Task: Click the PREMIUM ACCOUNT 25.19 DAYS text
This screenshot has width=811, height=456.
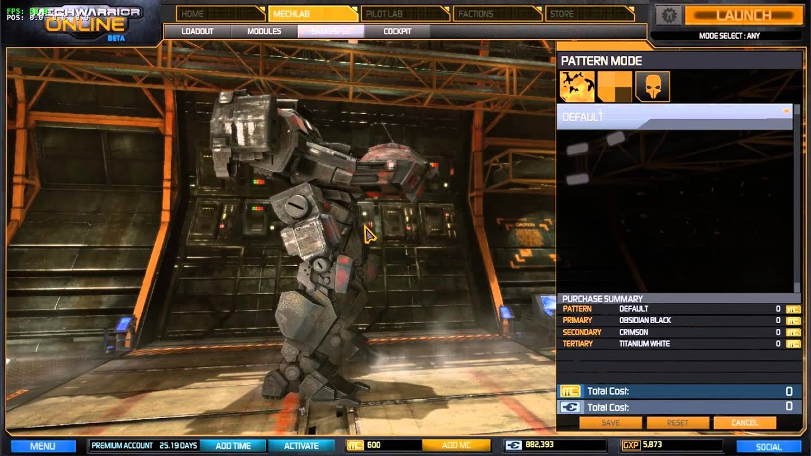Action: pos(144,446)
